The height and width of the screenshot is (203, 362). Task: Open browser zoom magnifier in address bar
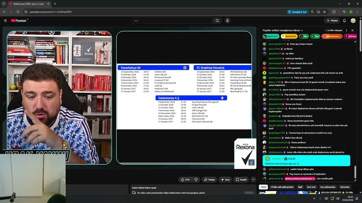click(x=312, y=12)
